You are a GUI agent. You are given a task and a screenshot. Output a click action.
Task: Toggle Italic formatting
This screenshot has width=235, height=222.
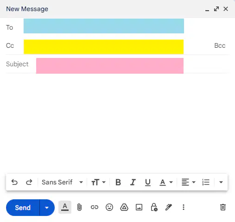(x=133, y=182)
